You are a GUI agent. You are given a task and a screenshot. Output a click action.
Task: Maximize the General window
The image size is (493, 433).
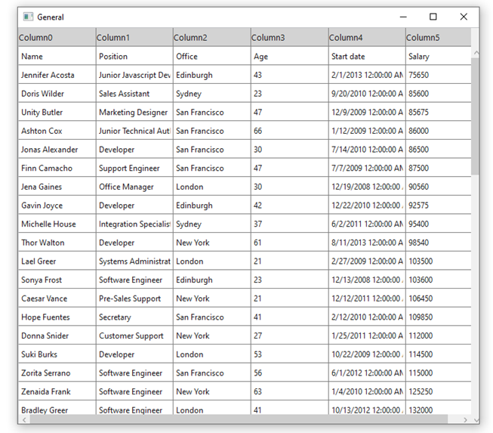[x=433, y=17]
